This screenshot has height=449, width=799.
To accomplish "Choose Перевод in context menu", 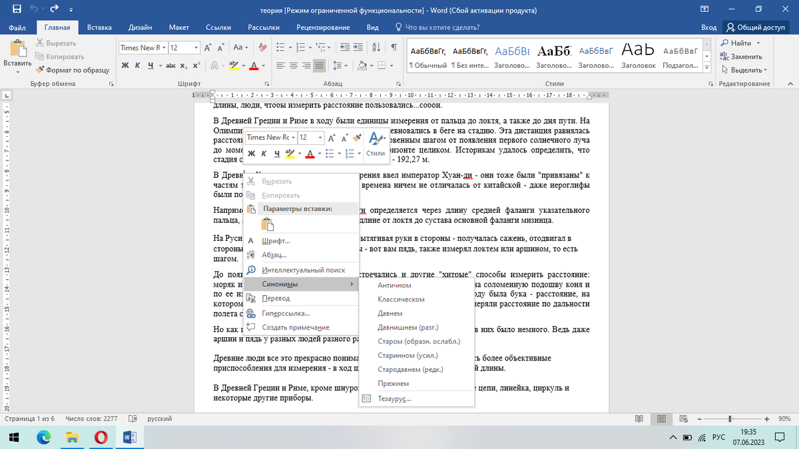I will [301, 298].
